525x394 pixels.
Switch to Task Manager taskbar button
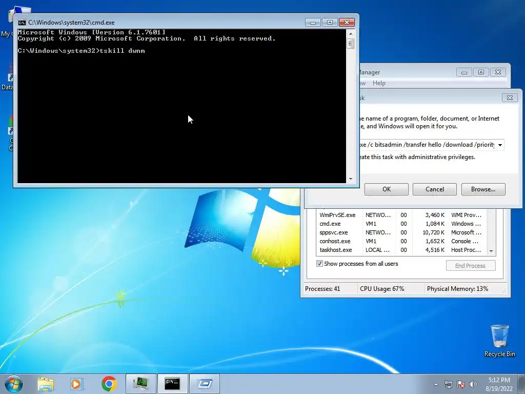pyautogui.click(x=141, y=384)
